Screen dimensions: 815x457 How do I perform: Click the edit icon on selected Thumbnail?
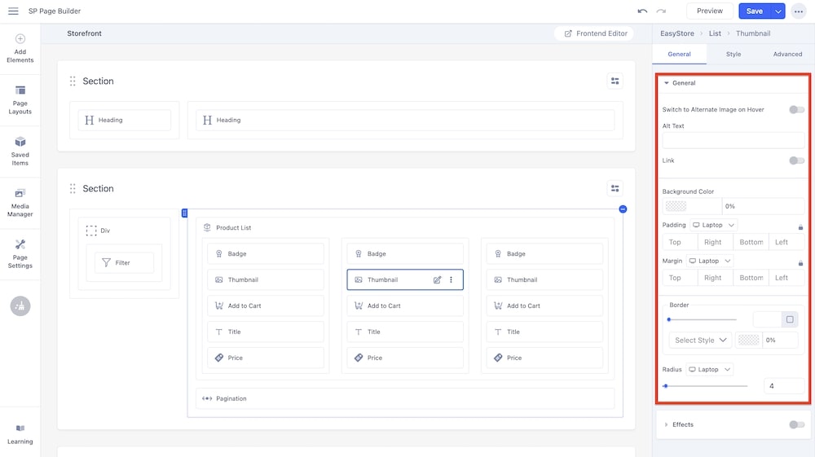pos(438,280)
